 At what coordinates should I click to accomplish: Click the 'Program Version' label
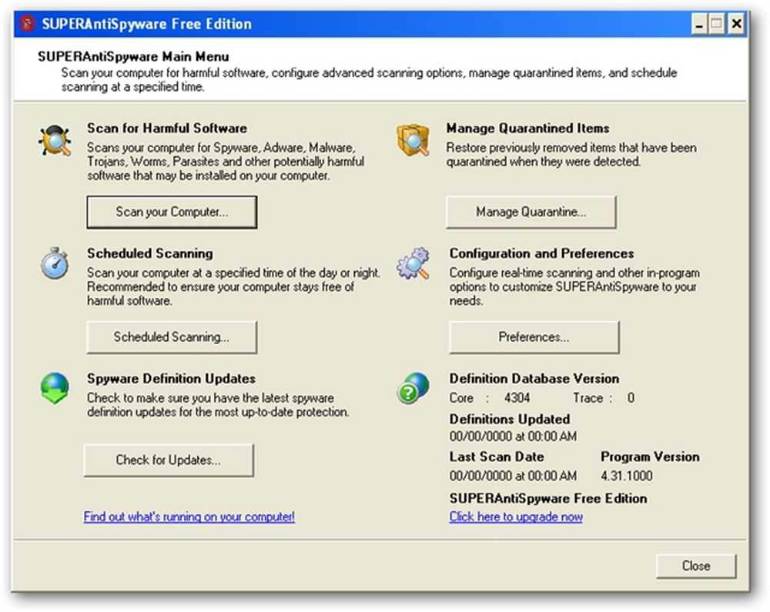(x=650, y=457)
